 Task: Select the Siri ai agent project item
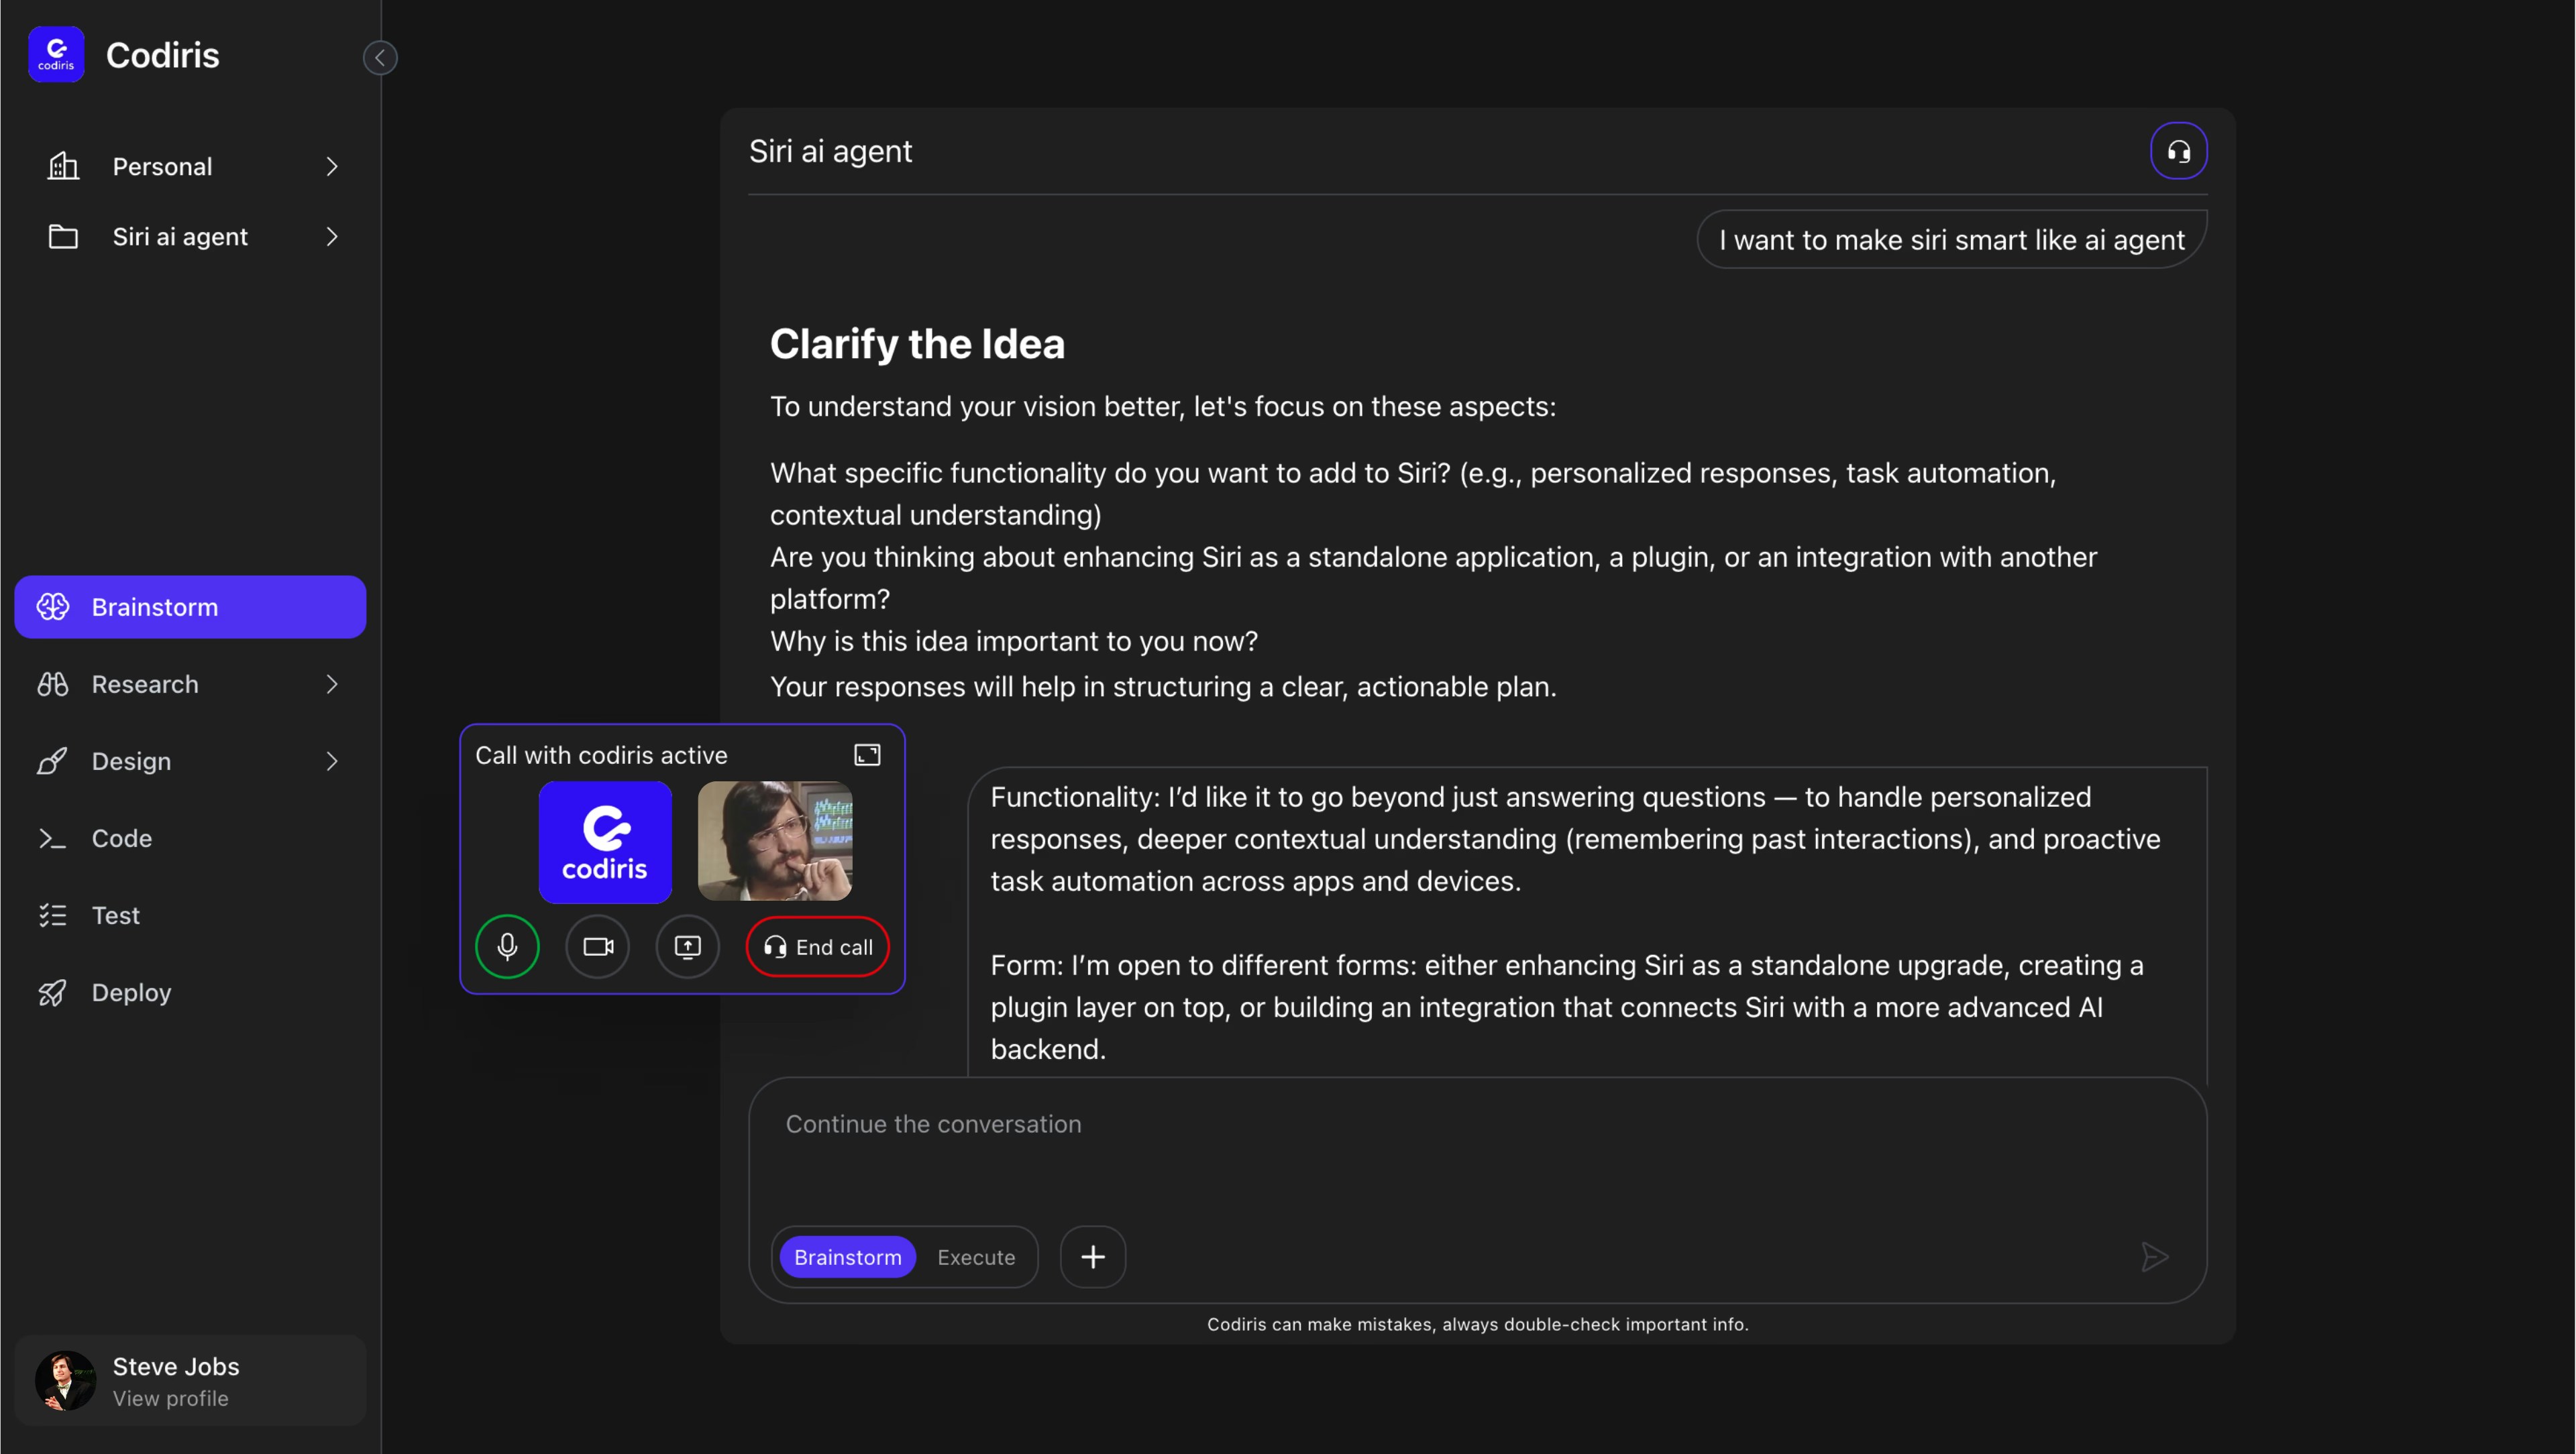click(190, 236)
